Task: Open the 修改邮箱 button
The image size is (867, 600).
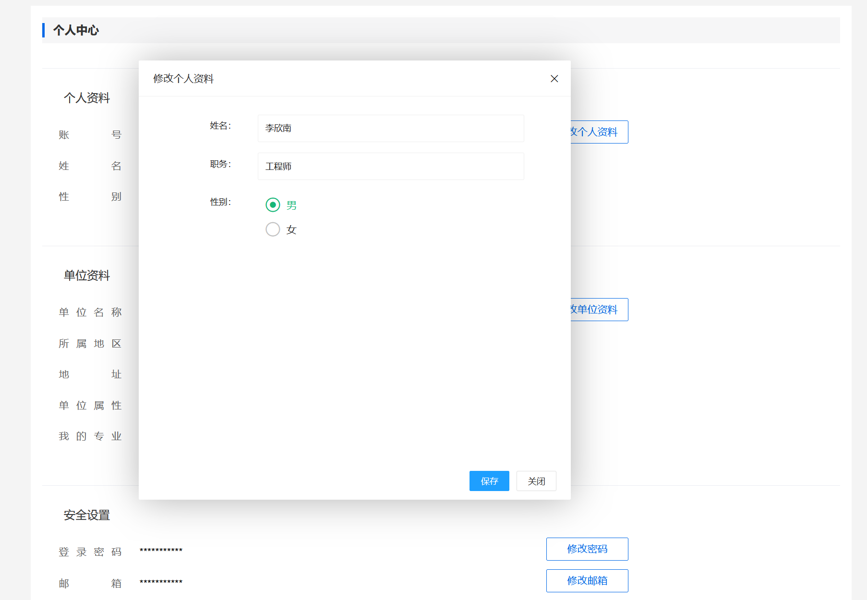Action: coord(587,581)
